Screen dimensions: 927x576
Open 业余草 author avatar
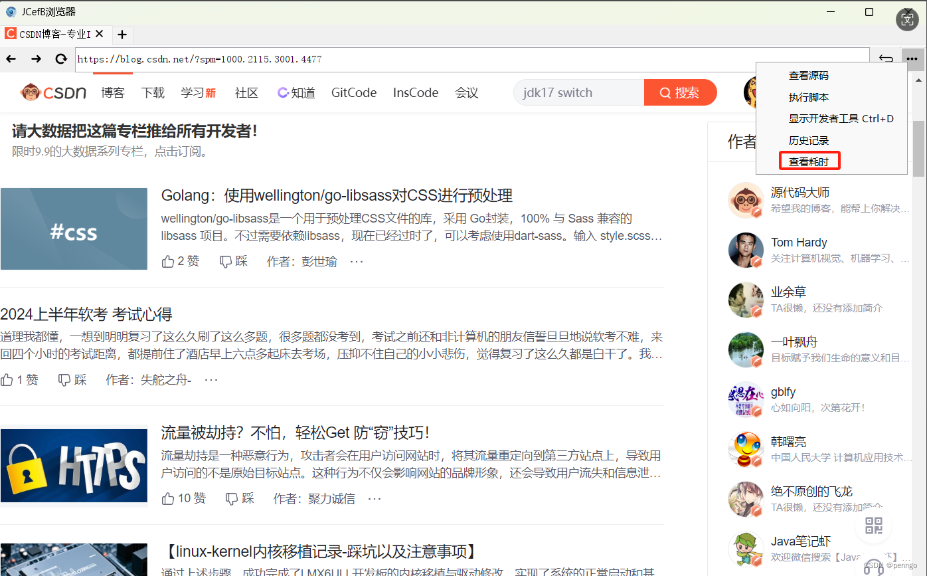[746, 300]
